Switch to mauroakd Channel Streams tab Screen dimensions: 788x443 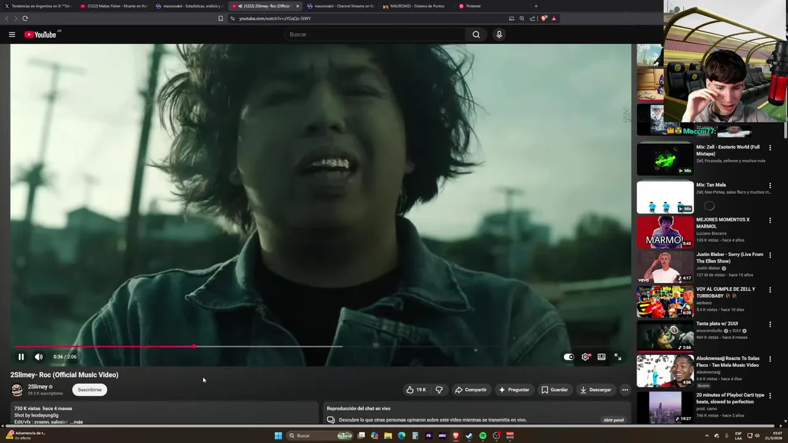[340, 6]
